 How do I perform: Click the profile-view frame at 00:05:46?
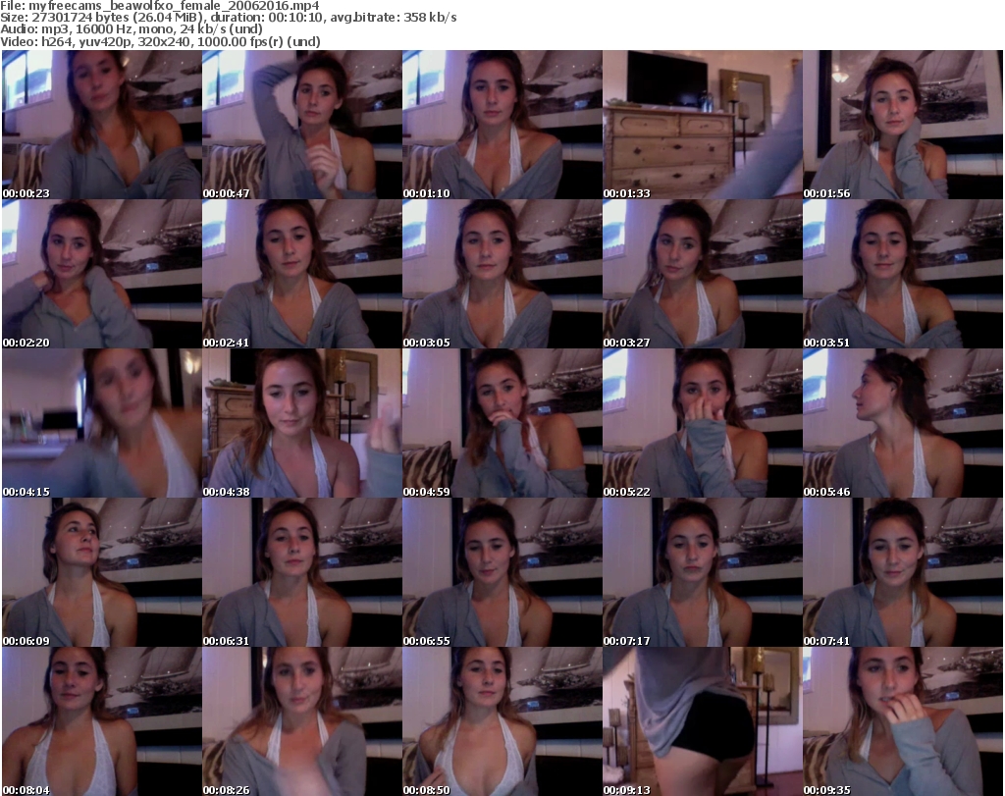[x=903, y=424]
